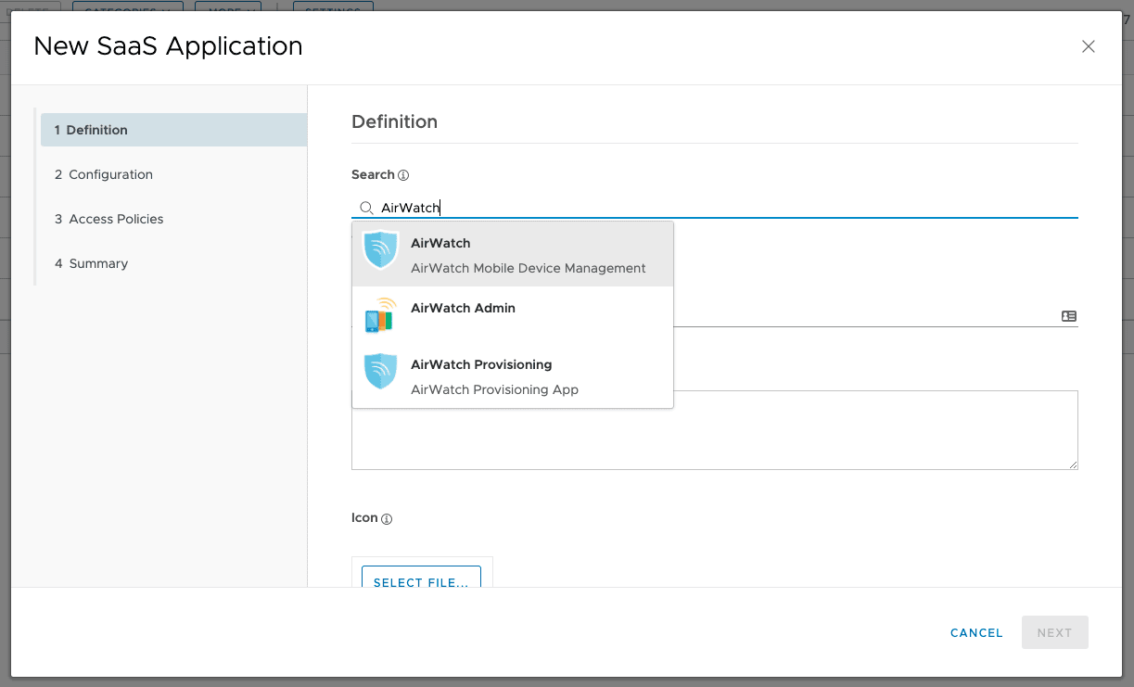Click the Definition section heading
Viewport: 1134px width, 687px height.
click(x=395, y=121)
